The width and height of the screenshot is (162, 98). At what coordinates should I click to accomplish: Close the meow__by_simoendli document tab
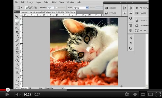[x=75, y=12]
